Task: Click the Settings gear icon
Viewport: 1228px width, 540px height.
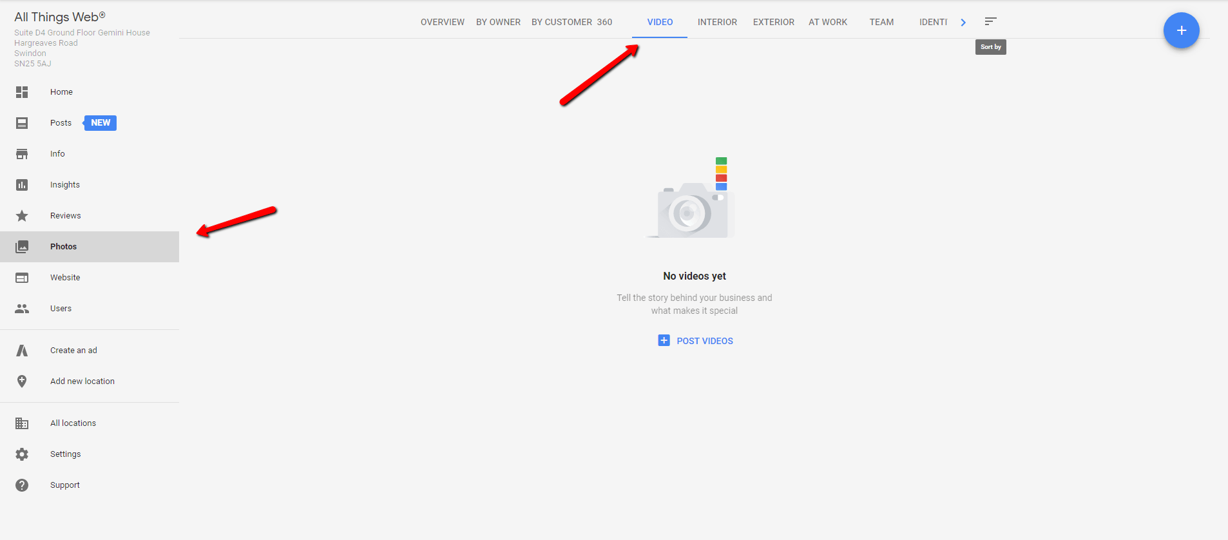Action: coord(22,454)
